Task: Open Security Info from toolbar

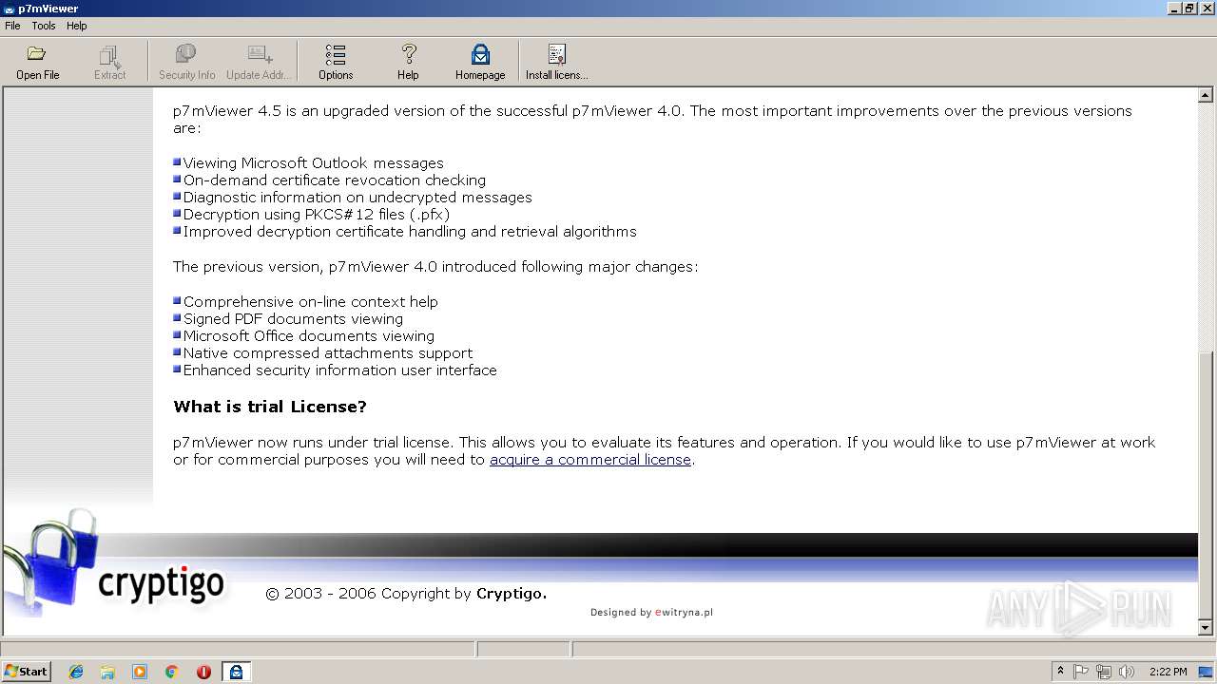Action: tap(186, 62)
